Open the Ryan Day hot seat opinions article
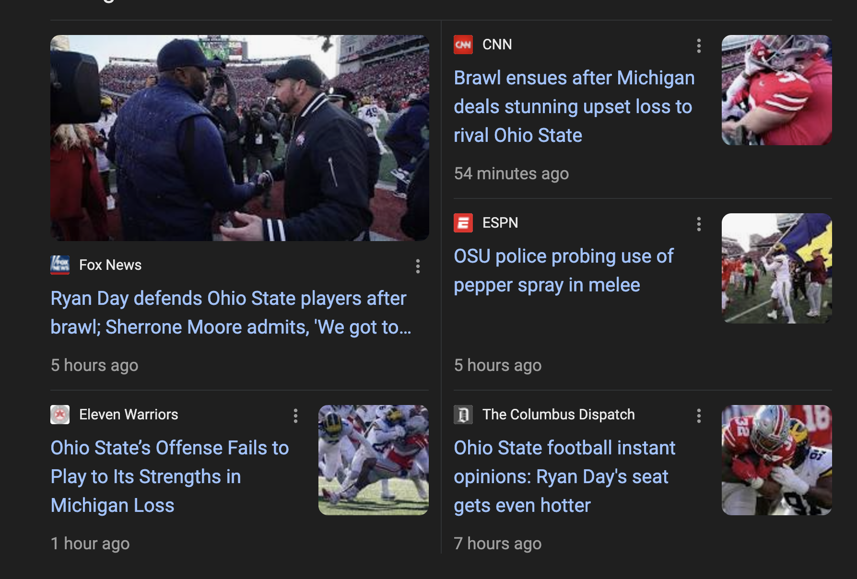The height and width of the screenshot is (579, 857). pos(565,476)
